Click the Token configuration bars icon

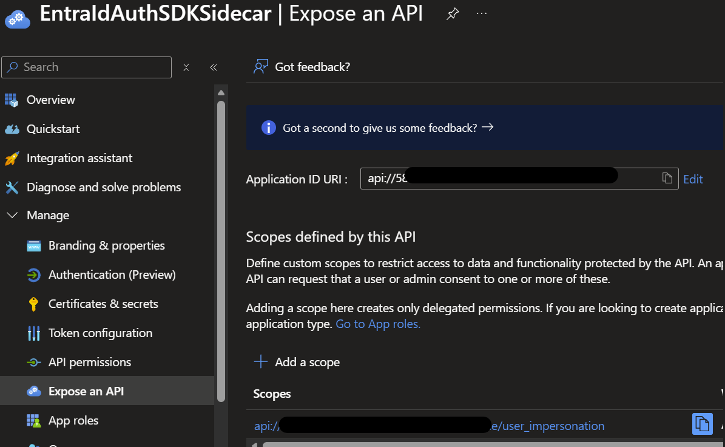coord(34,333)
